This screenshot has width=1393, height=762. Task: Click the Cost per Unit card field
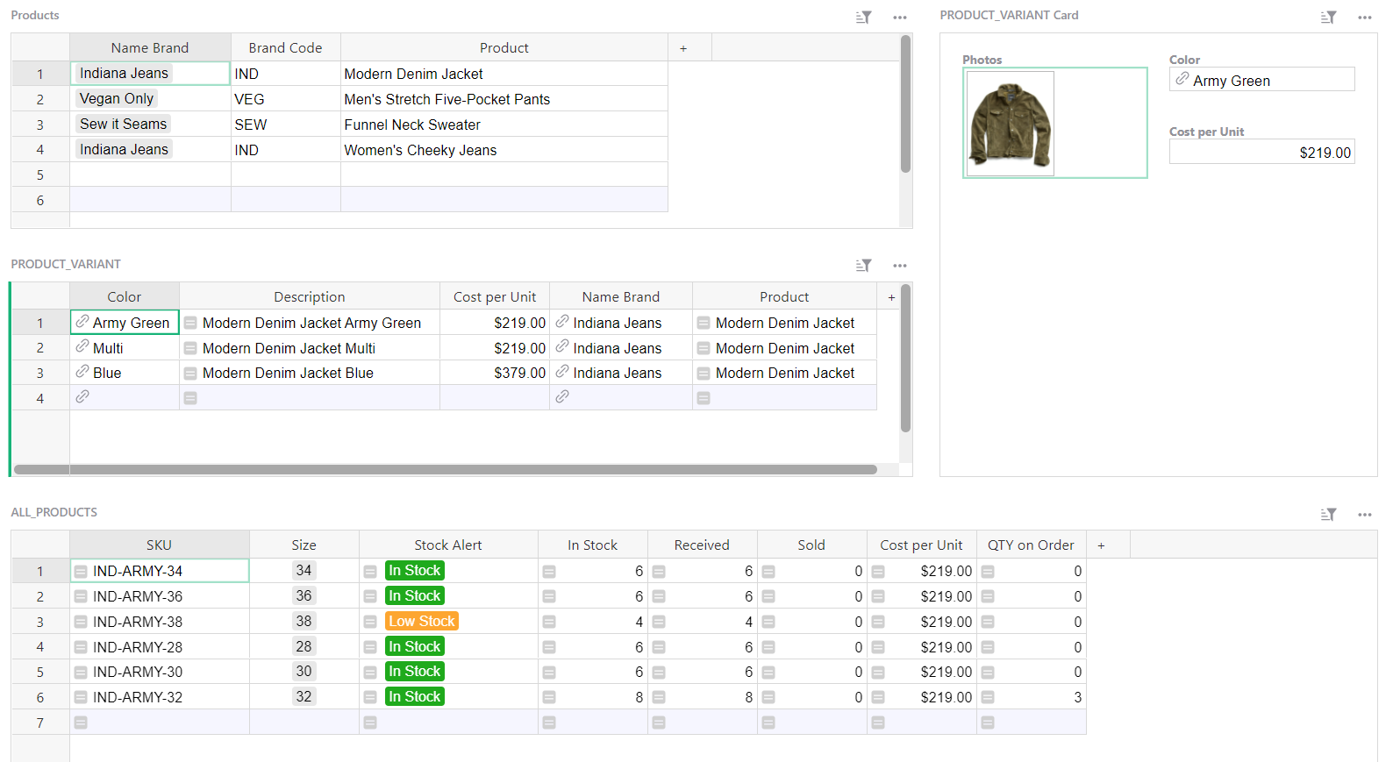1261,153
